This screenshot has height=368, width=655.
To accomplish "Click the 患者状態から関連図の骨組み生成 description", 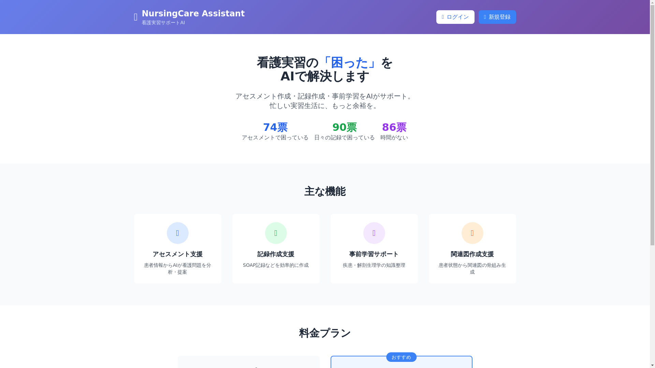I will pos(472,269).
